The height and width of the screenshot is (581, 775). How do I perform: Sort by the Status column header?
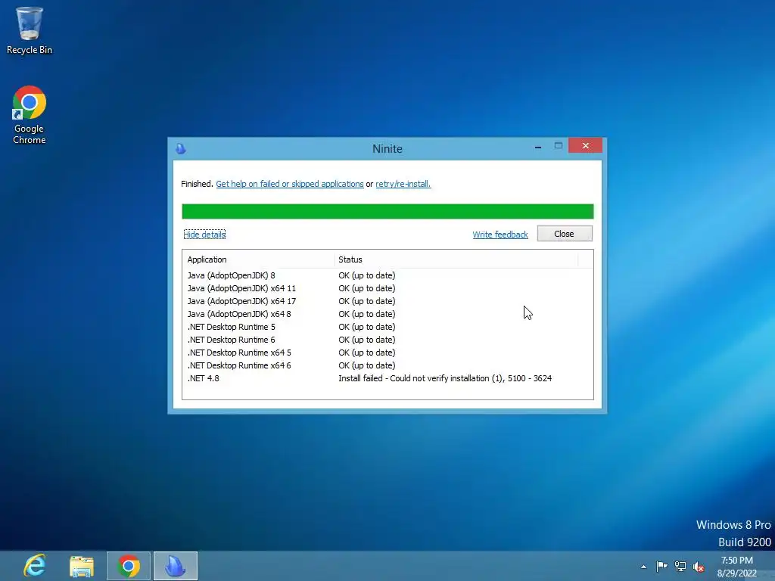[456, 259]
